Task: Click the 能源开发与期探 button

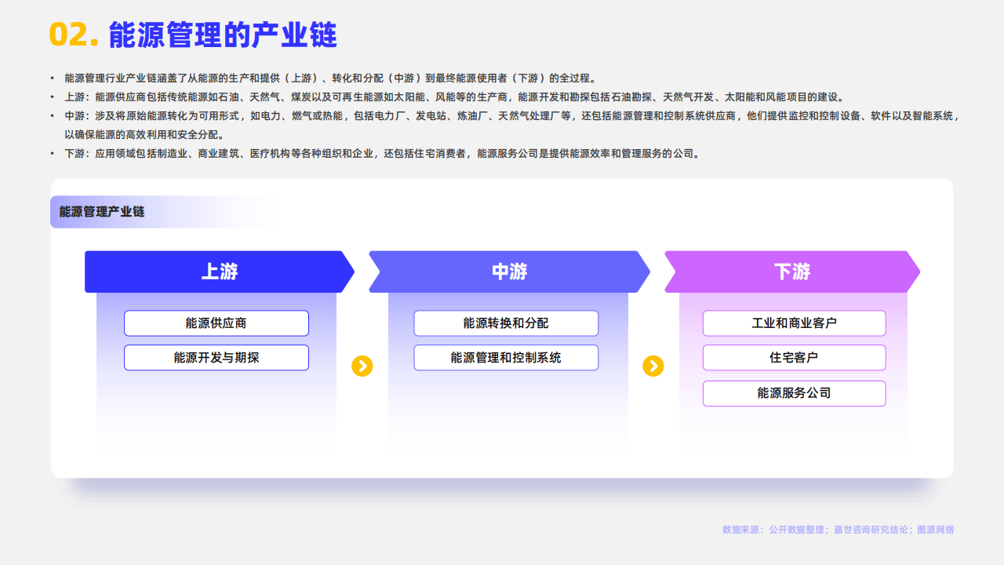Action: click(x=216, y=357)
